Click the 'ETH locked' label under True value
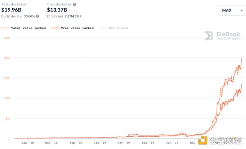This screenshot has height=149, width=246. pyautogui.click(x=55, y=16)
